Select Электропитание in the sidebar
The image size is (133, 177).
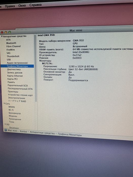pyautogui.click(x=17, y=98)
